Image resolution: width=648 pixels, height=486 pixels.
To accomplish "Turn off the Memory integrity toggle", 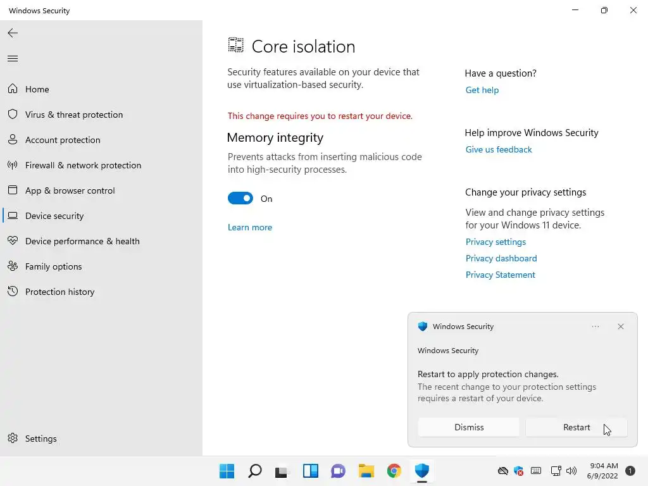I will [240, 198].
